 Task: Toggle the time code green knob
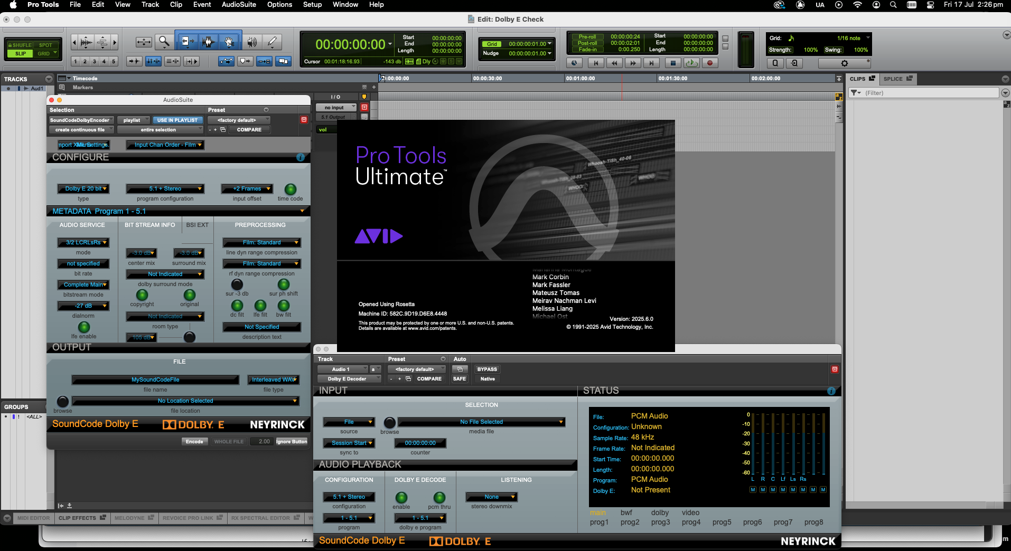tap(291, 189)
